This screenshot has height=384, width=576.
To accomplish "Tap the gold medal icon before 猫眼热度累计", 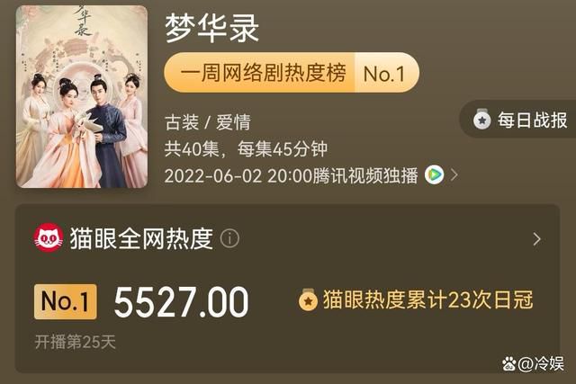I will pyautogui.click(x=308, y=300).
